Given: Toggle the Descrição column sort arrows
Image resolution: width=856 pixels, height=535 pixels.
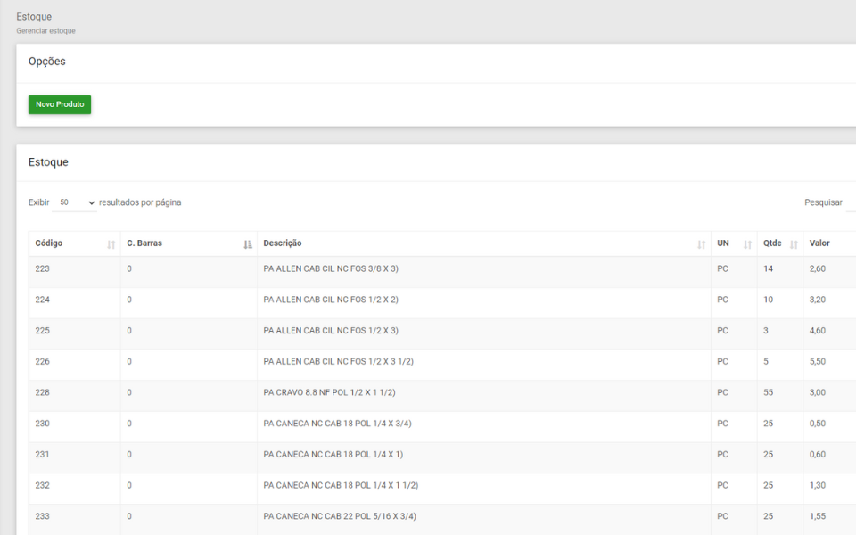Looking at the screenshot, I should pos(701,244).
